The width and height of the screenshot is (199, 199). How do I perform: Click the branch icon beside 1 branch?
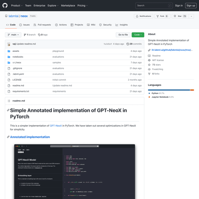(25, 35)
